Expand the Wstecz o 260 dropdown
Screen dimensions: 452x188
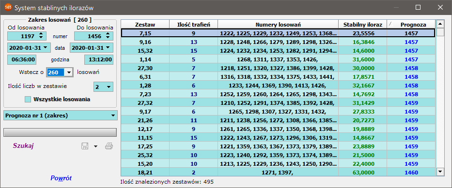tap(69, 72)
